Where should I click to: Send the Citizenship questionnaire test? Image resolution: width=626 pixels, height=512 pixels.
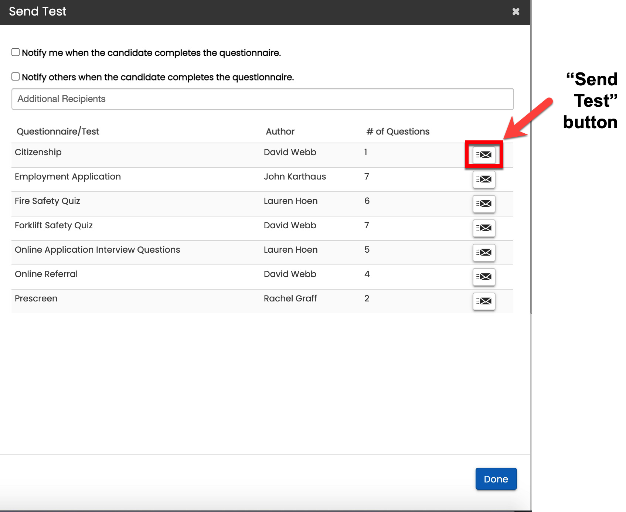(x=484, y=155)
